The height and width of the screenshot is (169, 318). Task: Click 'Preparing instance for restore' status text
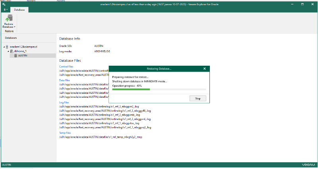pyautogui.click(x=130, y=77)
